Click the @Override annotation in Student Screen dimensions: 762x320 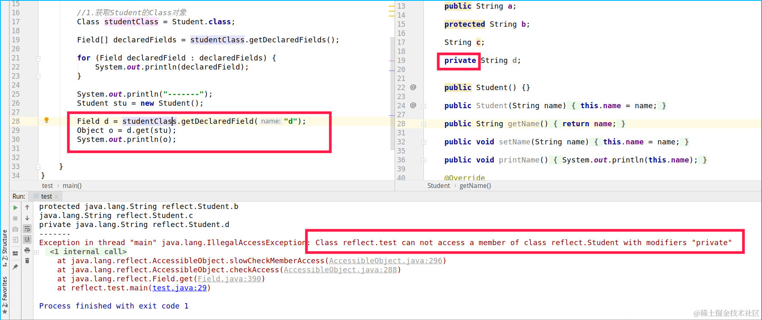pyautogui.click(x=465, y=178)
